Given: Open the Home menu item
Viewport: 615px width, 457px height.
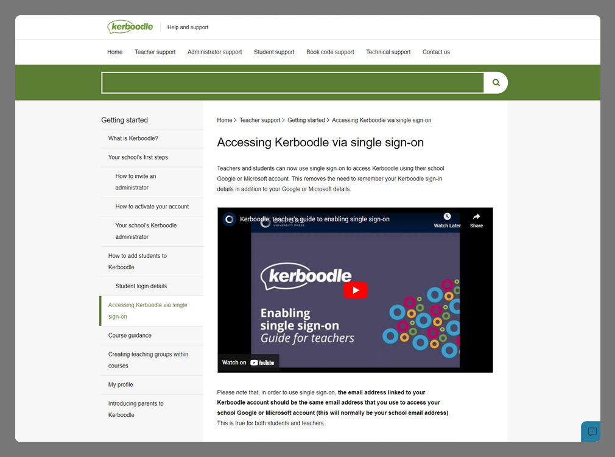Looking at the screenshot, I should click(x=115, y=52).
